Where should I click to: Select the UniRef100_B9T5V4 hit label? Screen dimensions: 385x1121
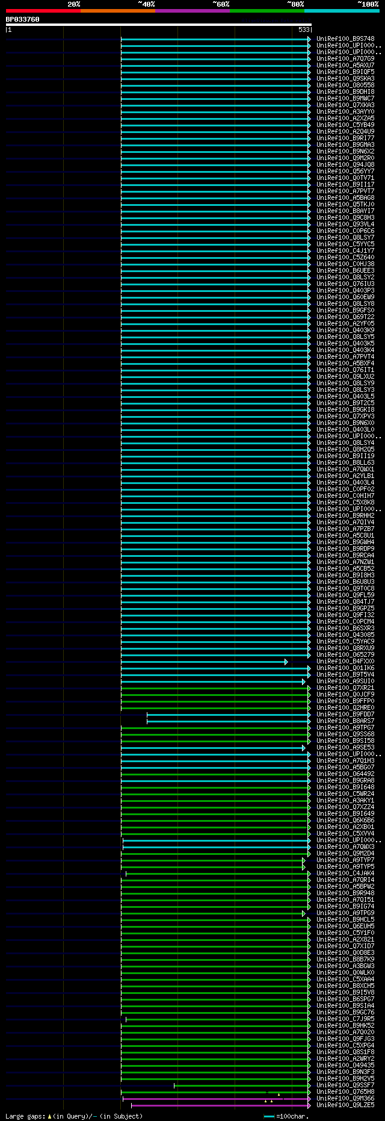345,675
